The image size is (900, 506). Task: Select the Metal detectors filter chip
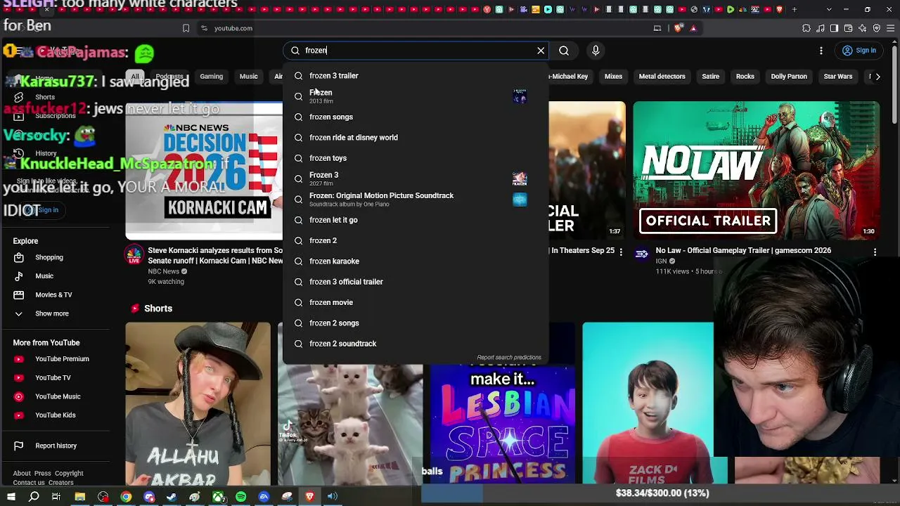point(662,77)
